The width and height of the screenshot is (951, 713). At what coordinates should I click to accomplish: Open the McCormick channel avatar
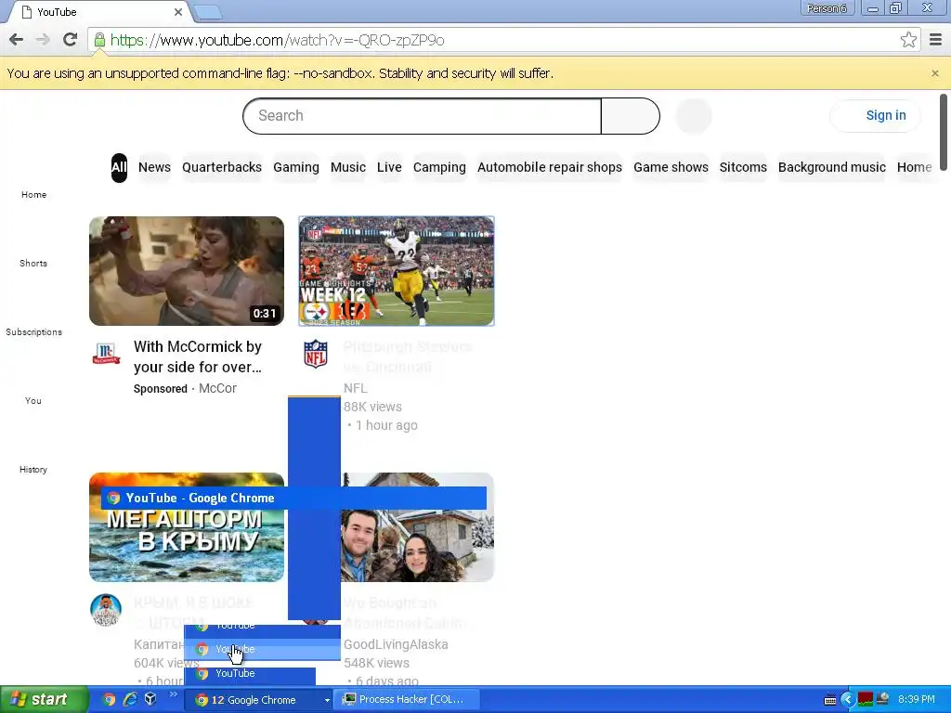(x=106, y=353)
